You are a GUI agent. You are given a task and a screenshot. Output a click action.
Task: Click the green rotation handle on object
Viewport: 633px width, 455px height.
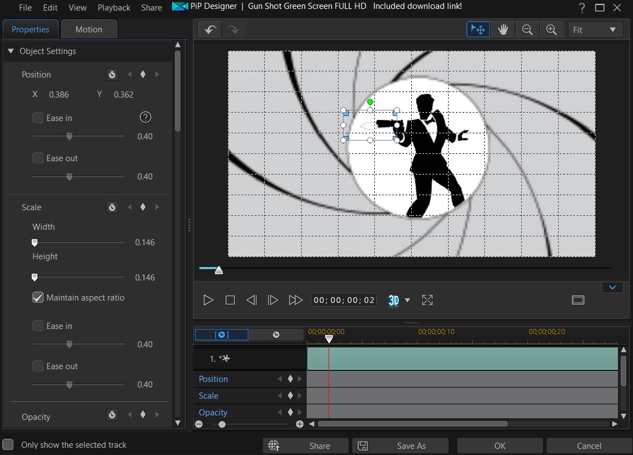[x=370, y=102]
